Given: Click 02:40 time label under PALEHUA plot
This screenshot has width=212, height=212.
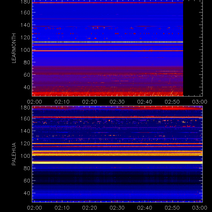Looking at the screenshot, I should 145,208.
